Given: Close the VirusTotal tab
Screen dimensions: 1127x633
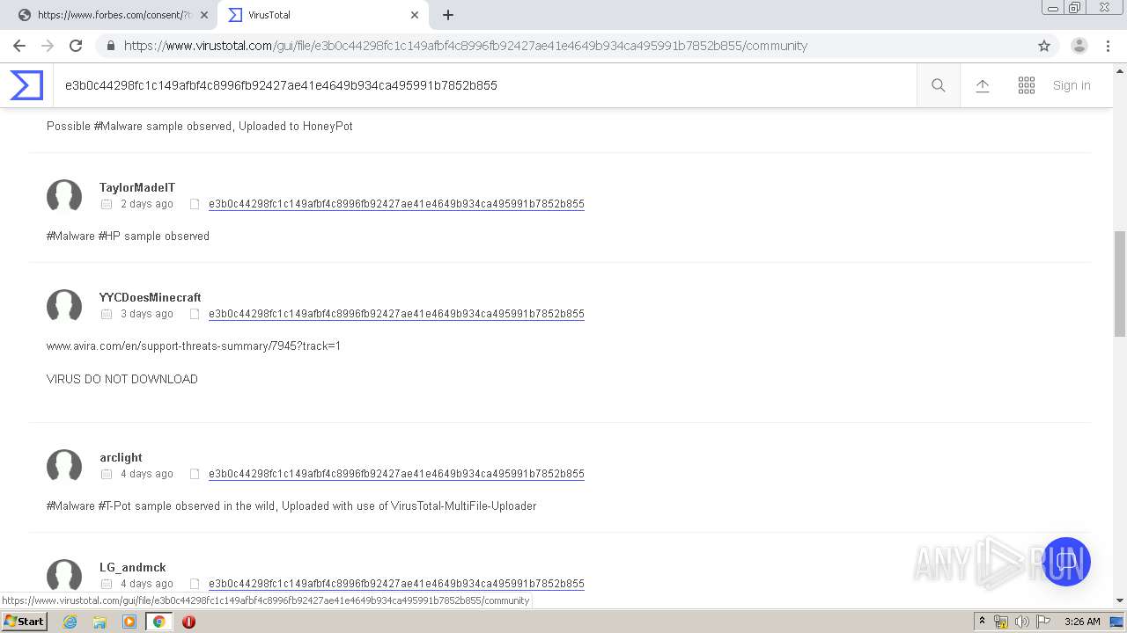Looking at the screenshot, I should pos(415,15).
